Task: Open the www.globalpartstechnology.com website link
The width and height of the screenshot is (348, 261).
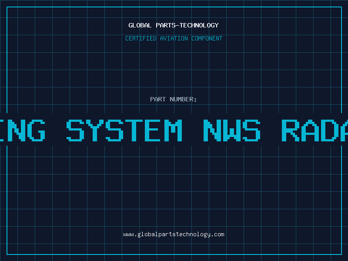Action: [174, 234]
